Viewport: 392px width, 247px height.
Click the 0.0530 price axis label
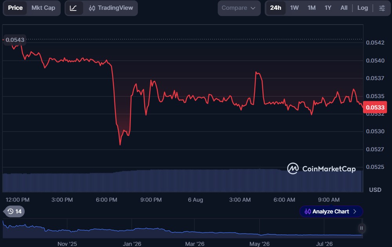tap(375, 131)
